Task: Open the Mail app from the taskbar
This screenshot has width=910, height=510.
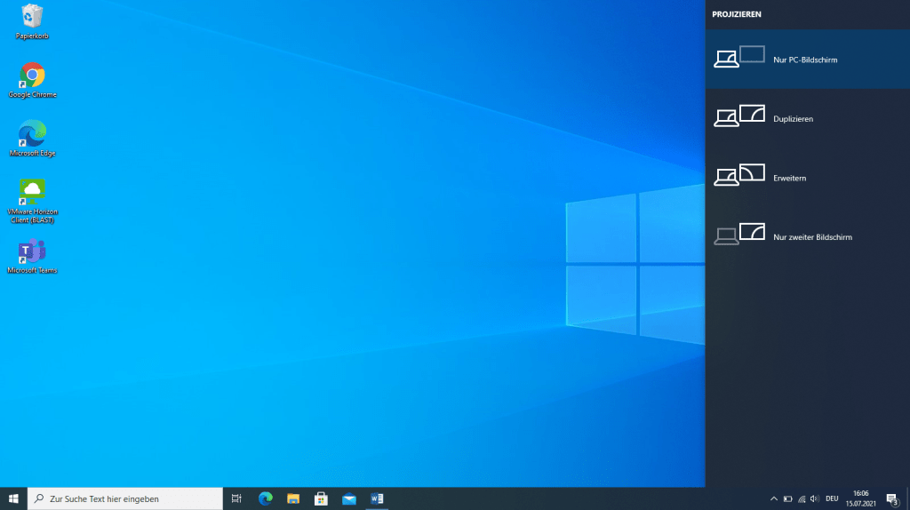Action: [x=349, y=498]
